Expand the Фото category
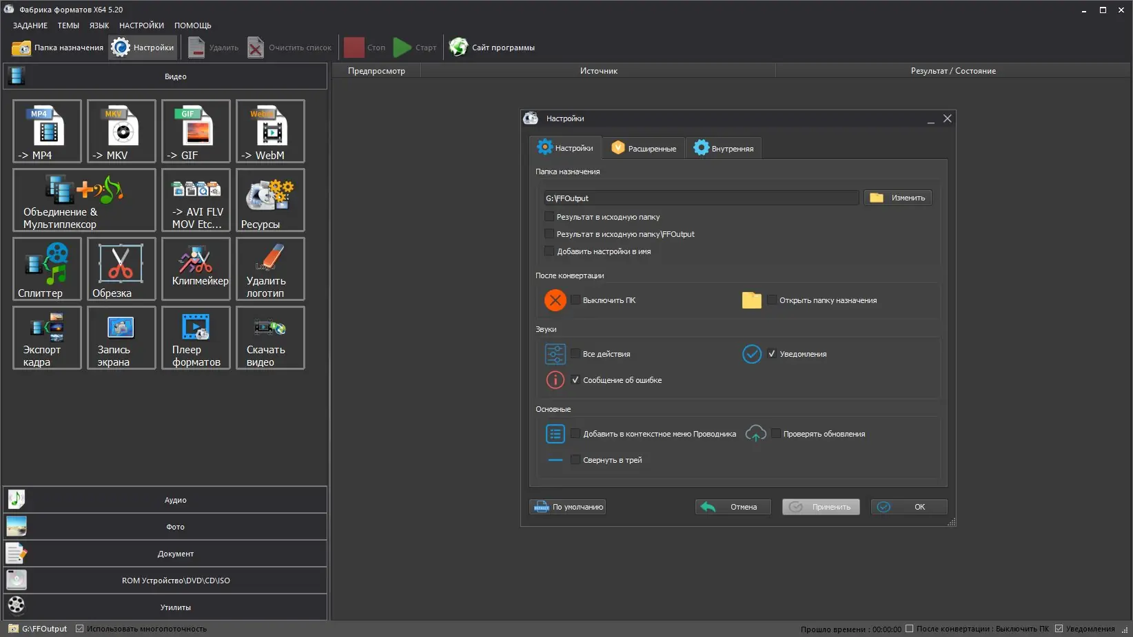 [x=165, y=527]
